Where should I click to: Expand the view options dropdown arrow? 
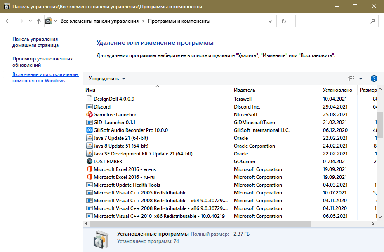[360, 79]
